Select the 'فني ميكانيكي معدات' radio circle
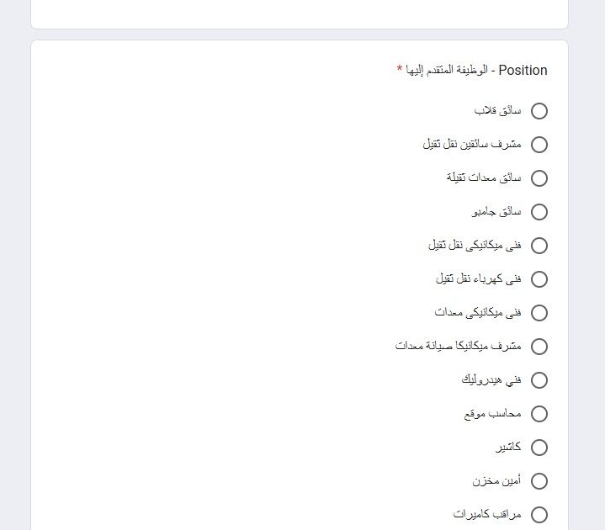 coord(539,313)
